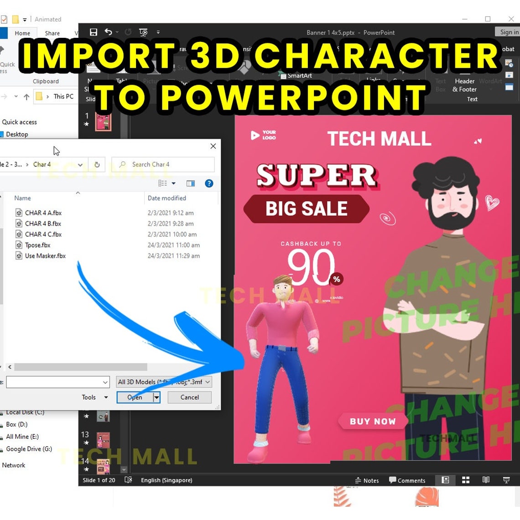
Task: Click the spell check indicator in the status bar
Action: pyautogui.click(x=128, y=480)
